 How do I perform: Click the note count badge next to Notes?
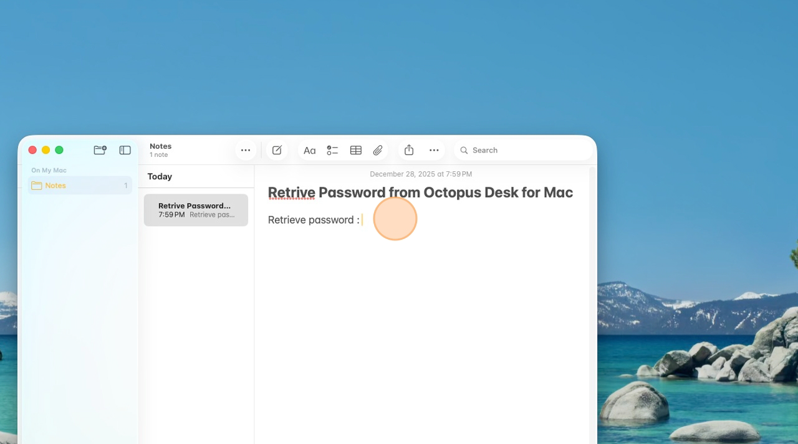pyautogui.click(x=125, y=185)
